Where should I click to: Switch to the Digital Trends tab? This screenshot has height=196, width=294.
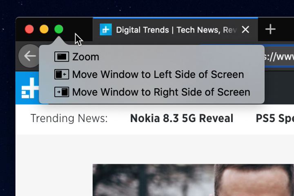tap(175, 30)
